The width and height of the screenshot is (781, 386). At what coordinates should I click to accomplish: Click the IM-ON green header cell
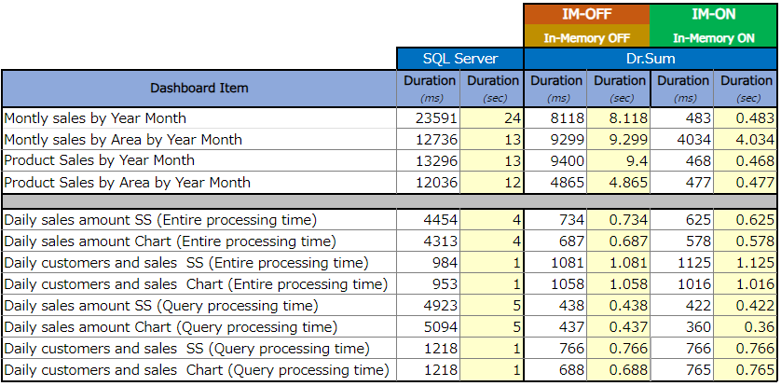tap(713, 14)
